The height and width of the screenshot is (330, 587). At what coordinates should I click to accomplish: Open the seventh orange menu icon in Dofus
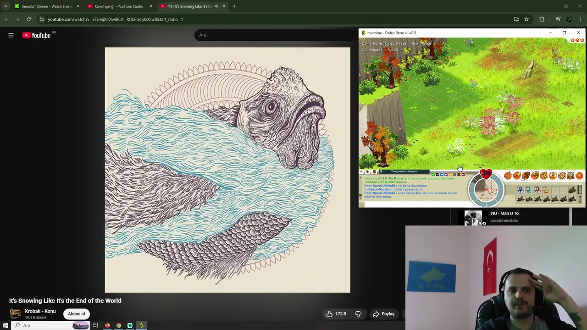(x=562, y=176)
